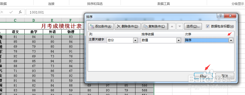Click the 外语 header cell
The height and width of the screenshot is (95, 245).
[x=52, y=32]
